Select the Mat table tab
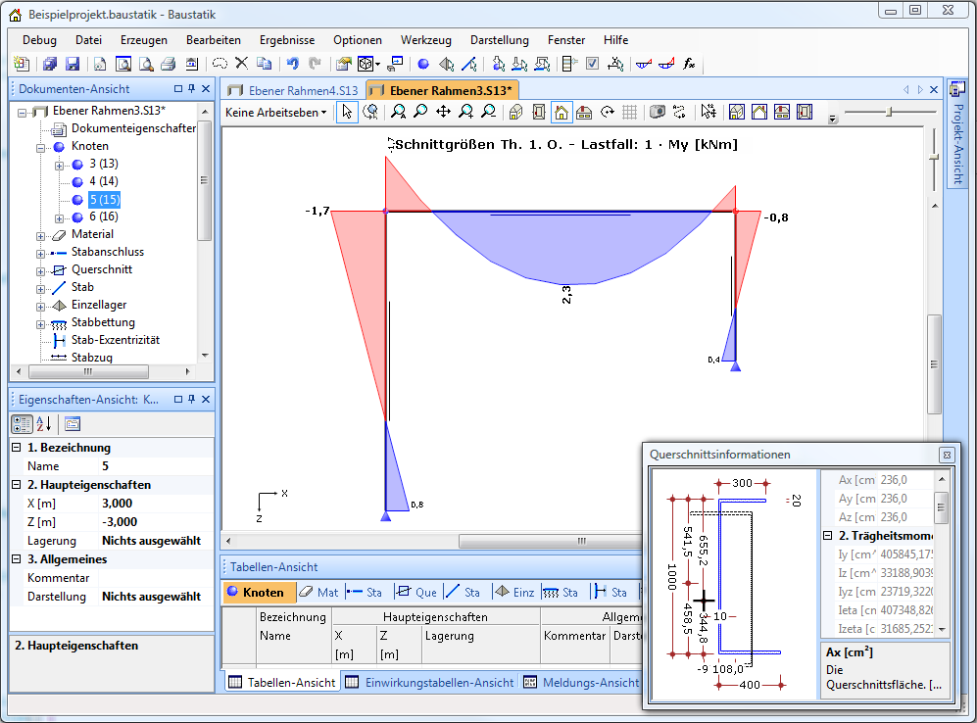The width and height of the screenshot is (977, 723). coord(319,593)
